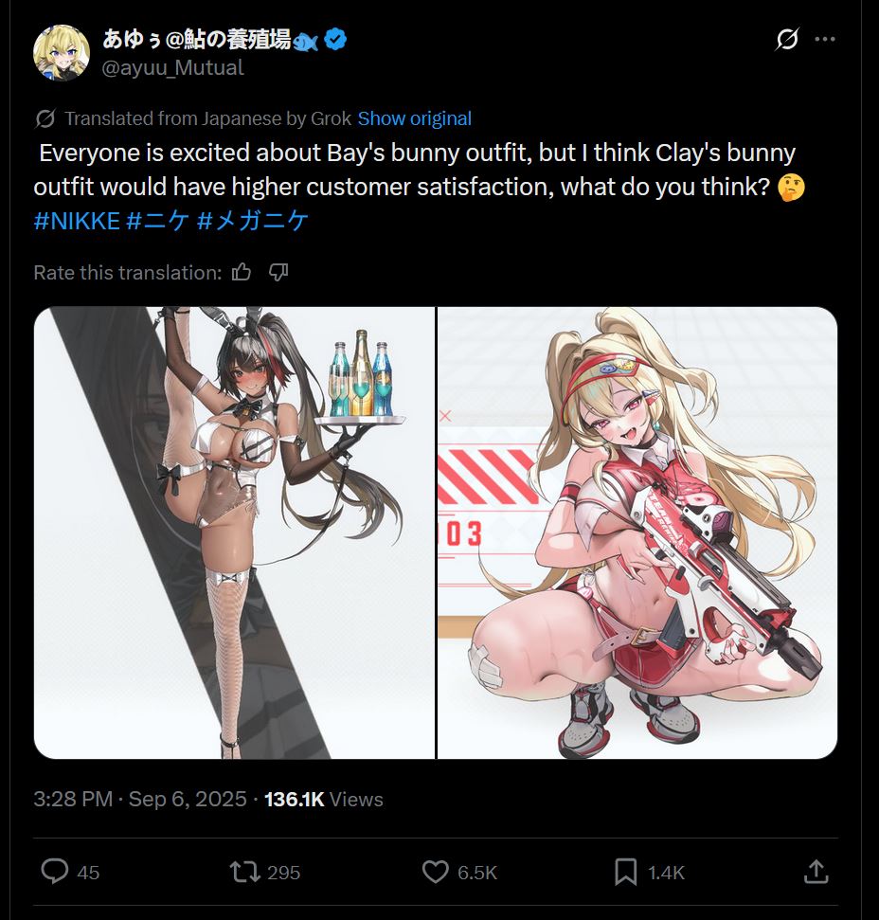This screenshot has width=879, height=920.
Task: Click the thumbs down translation rating
Action: [x=278, y=272]
